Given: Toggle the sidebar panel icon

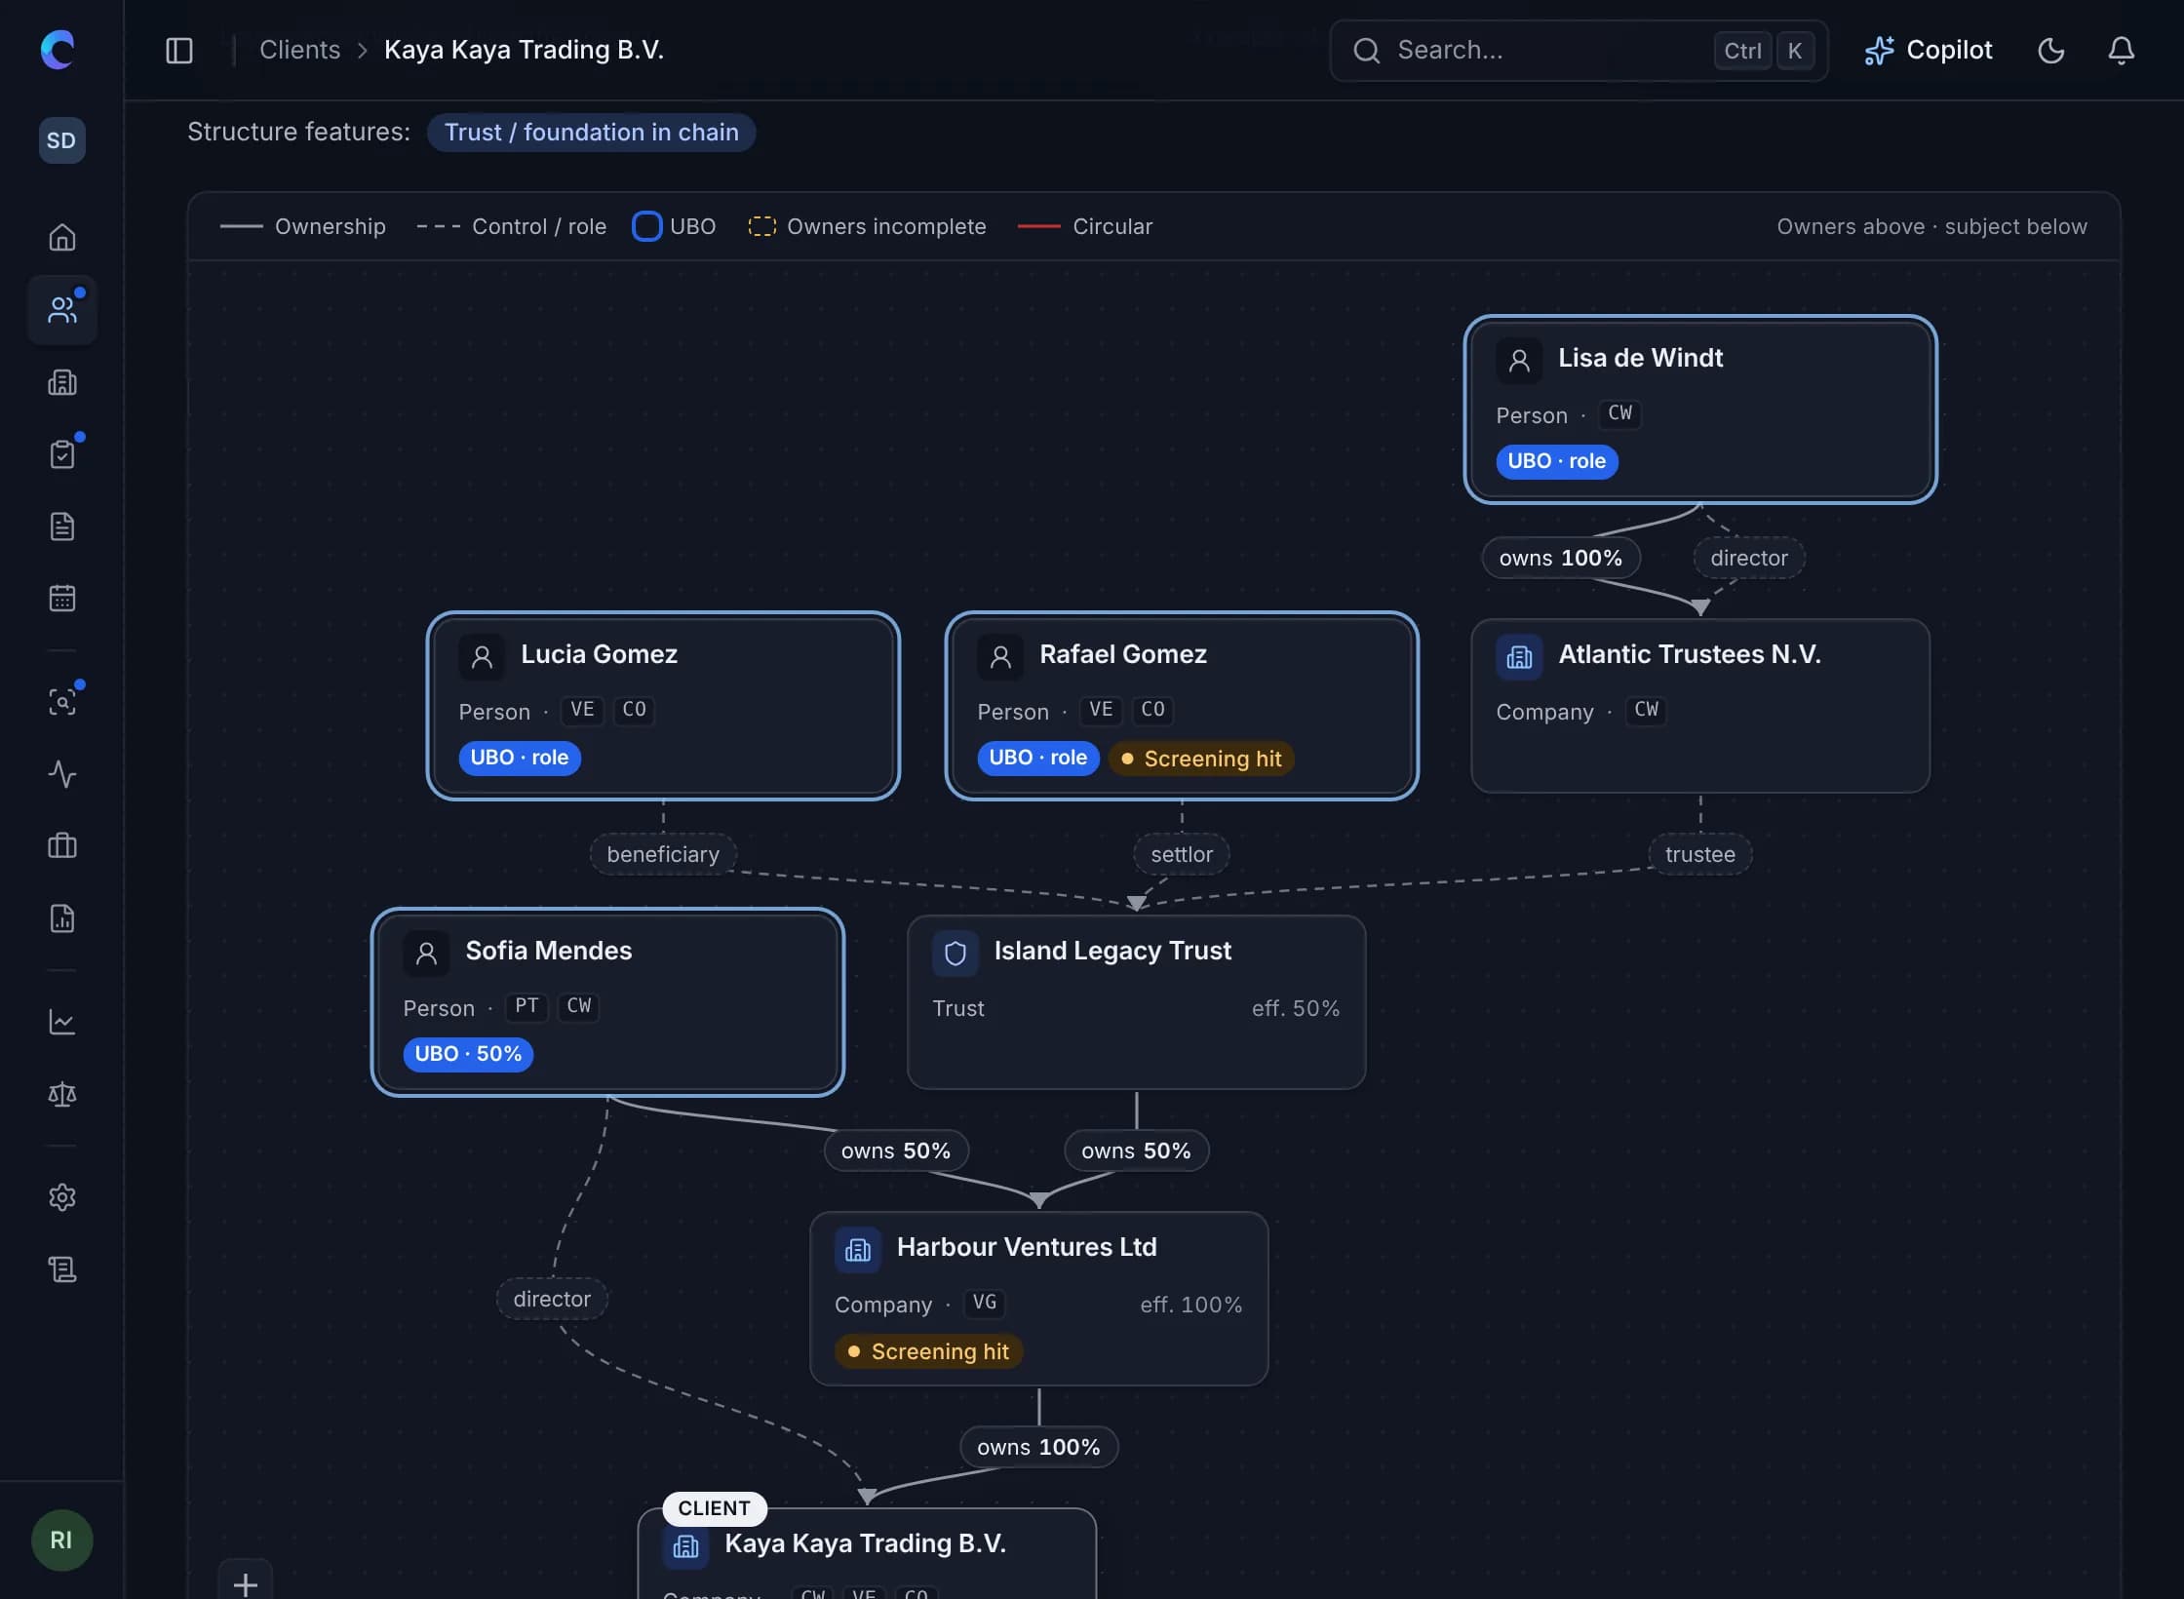Looking at the screenshot, I should pos(179,50).
